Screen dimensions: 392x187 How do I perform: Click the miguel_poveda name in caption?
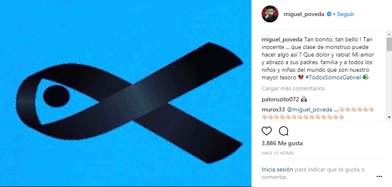pos(282,40)
